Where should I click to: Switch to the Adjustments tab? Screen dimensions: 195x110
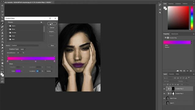[175, 34]
